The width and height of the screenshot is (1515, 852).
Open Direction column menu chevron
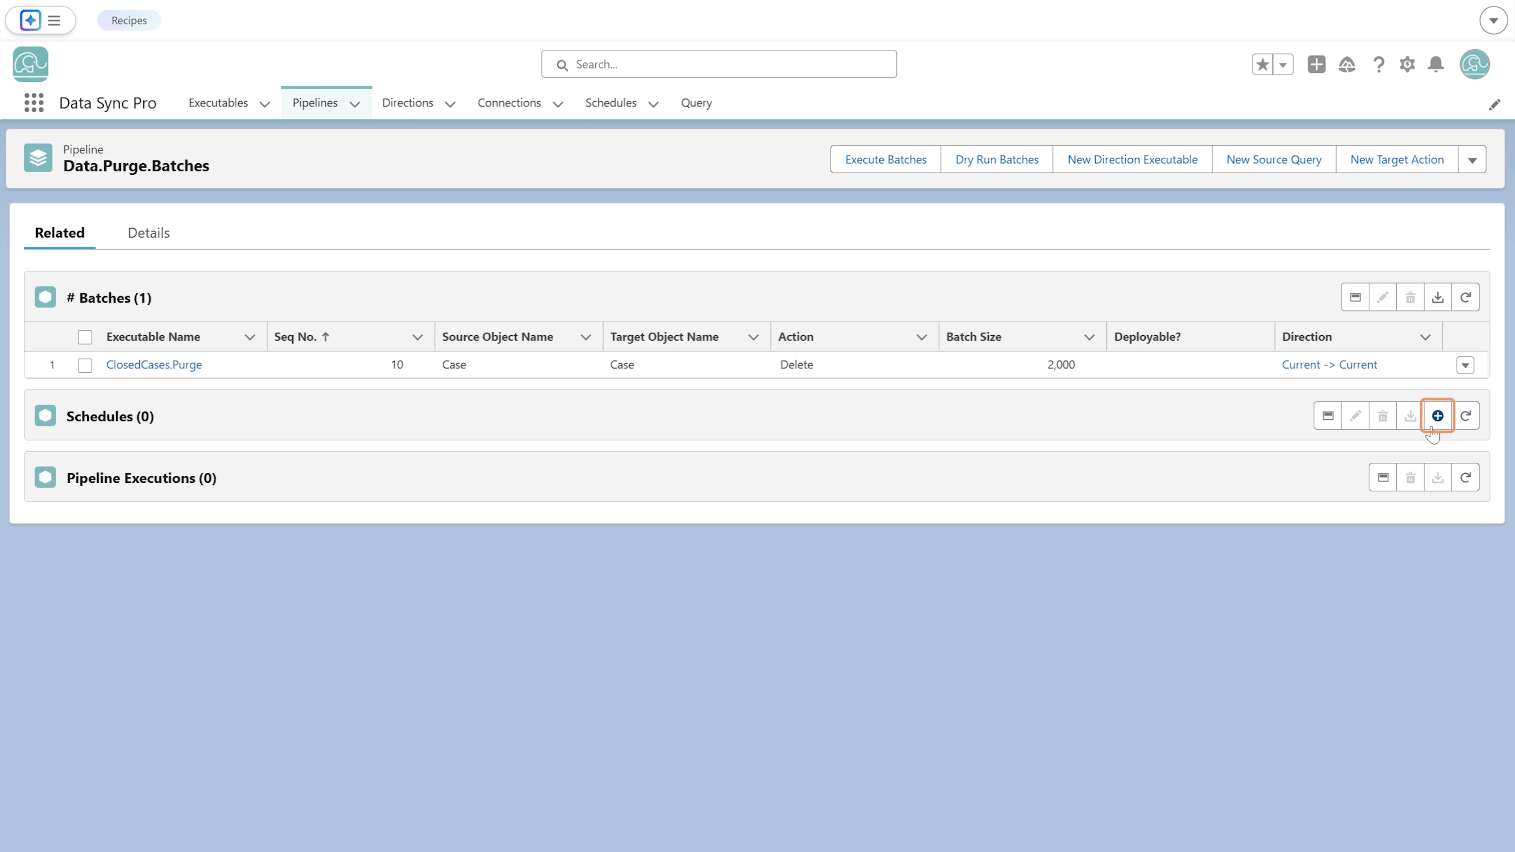click(x=1425, y=338)
